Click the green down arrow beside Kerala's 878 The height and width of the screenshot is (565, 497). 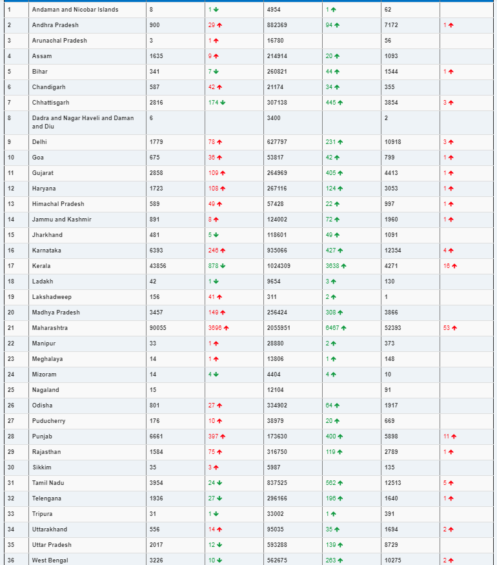(x=223, y=266)
